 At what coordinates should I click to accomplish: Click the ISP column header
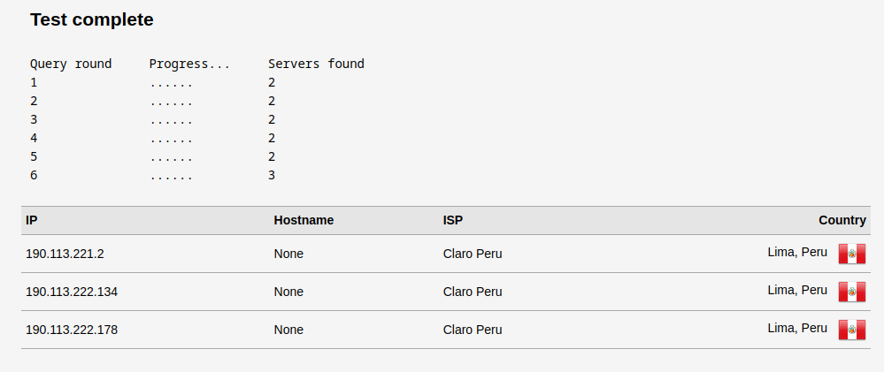point(453,220)
